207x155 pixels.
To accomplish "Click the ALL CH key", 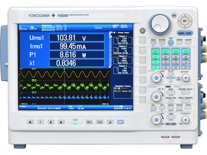I will 171,74.
